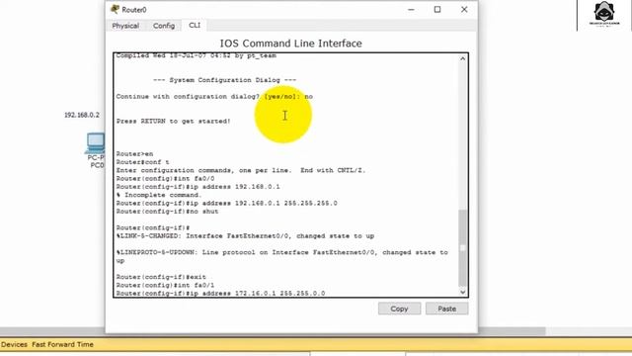Select the CLI tab

pos(195,25)
